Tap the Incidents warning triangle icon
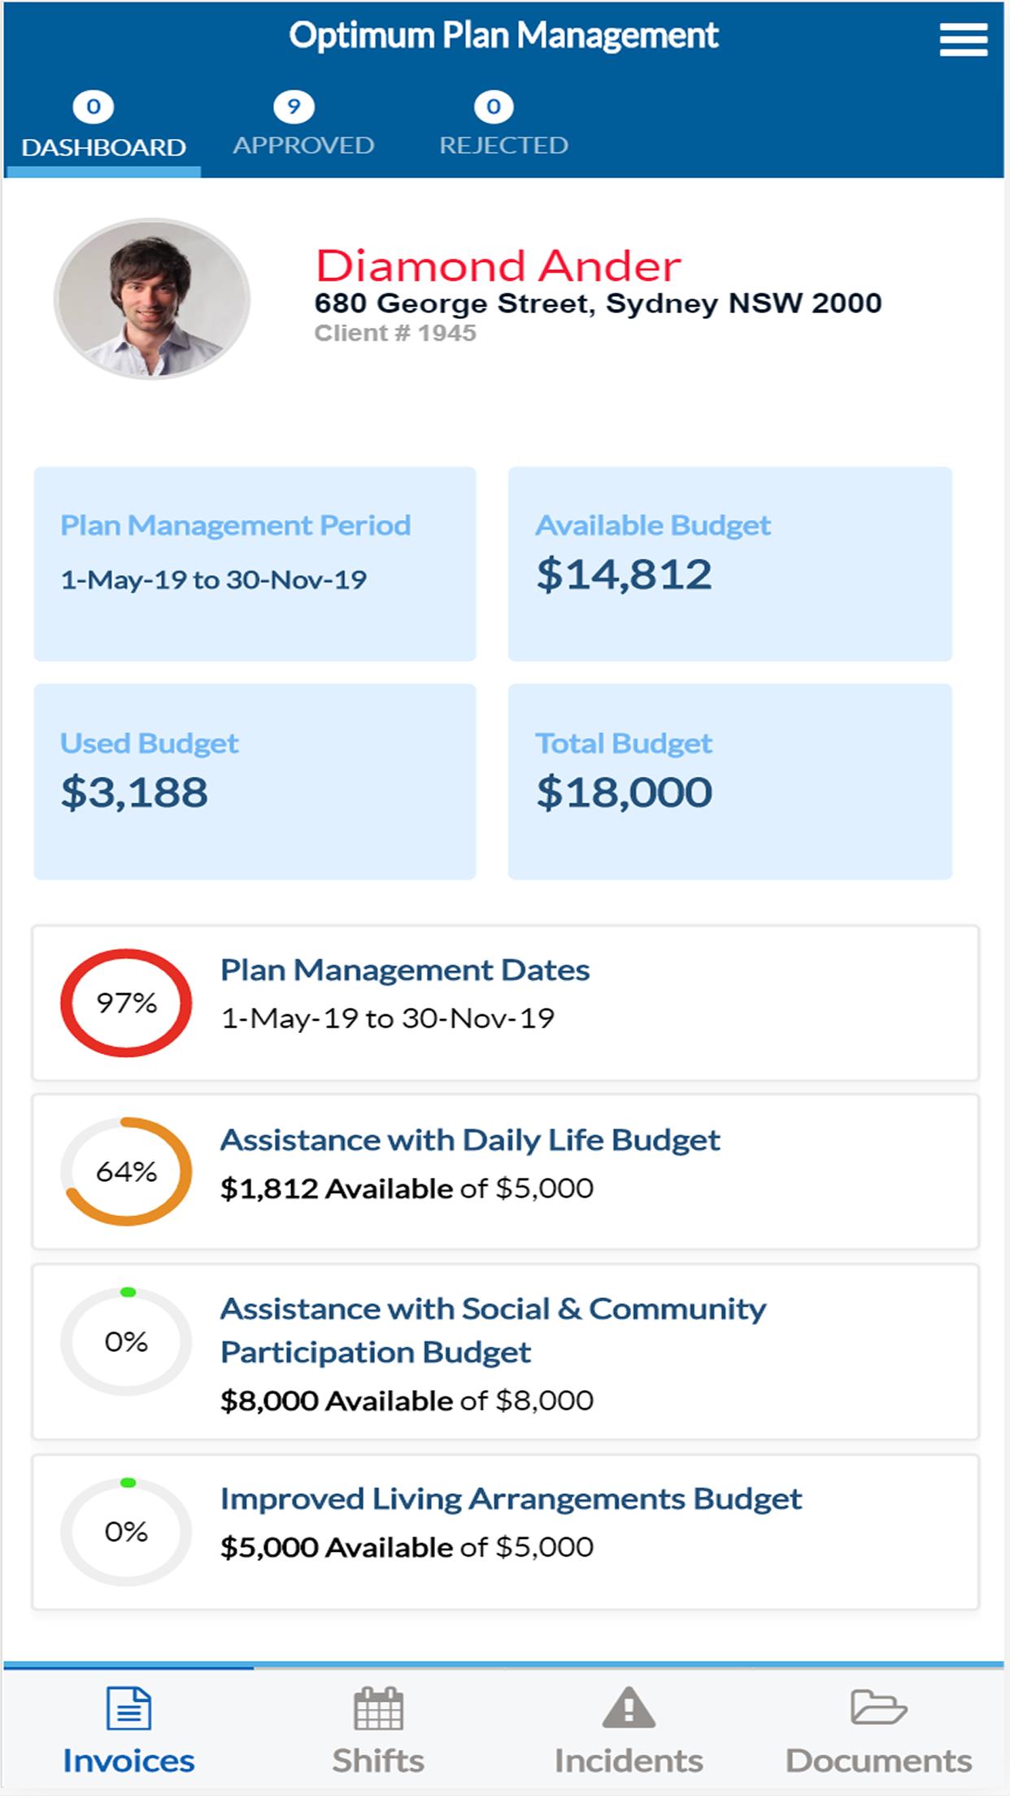Image resolution: width=1010 pixels, height=1796 pixels. point(629,1707)
